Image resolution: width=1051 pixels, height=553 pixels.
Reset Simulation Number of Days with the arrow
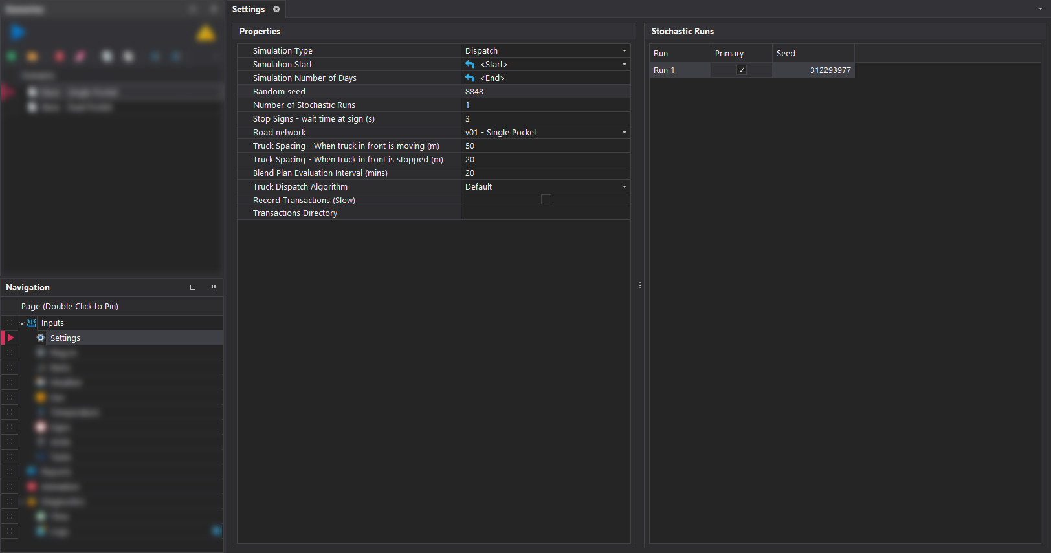[470, 78]
